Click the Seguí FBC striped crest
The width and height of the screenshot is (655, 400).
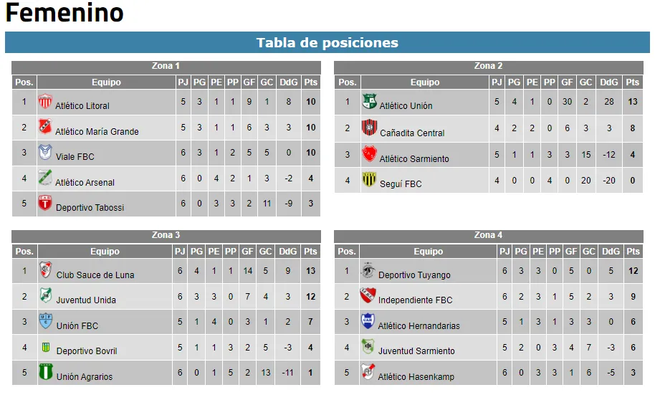click(369, 180)
